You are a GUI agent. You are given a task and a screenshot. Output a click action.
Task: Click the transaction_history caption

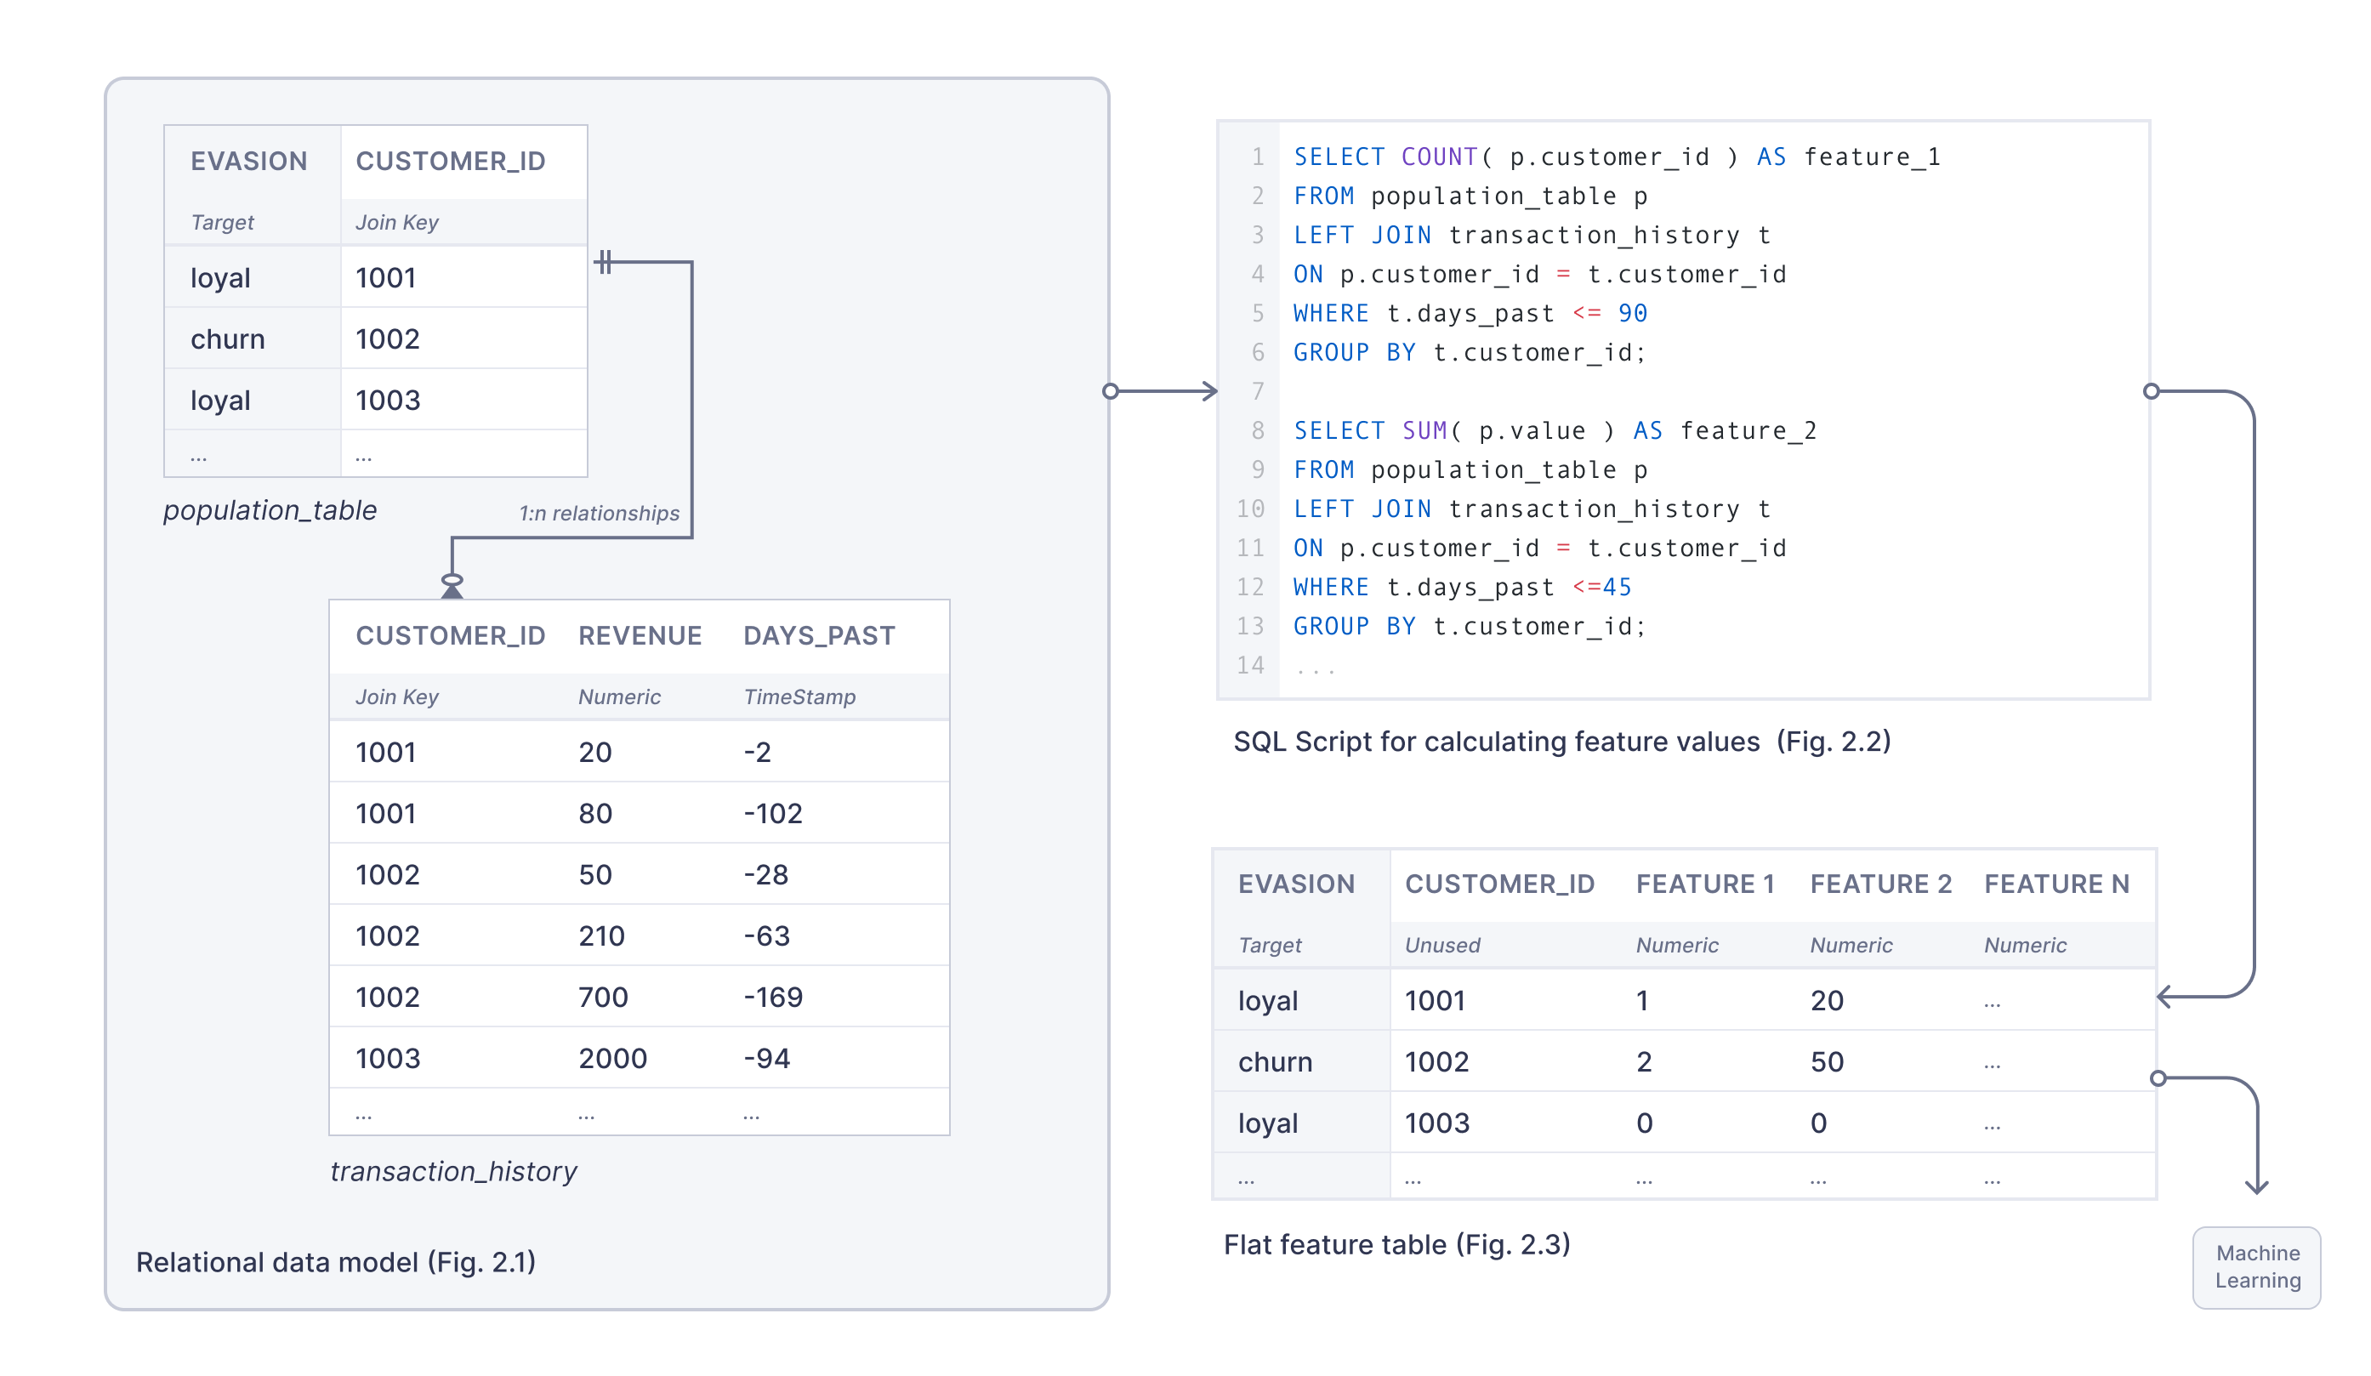click(x=453, y=1171)
